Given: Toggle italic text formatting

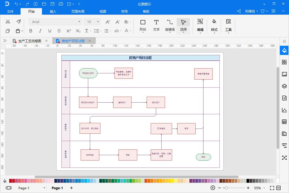Looking at the screenshot, I should 40,31.
